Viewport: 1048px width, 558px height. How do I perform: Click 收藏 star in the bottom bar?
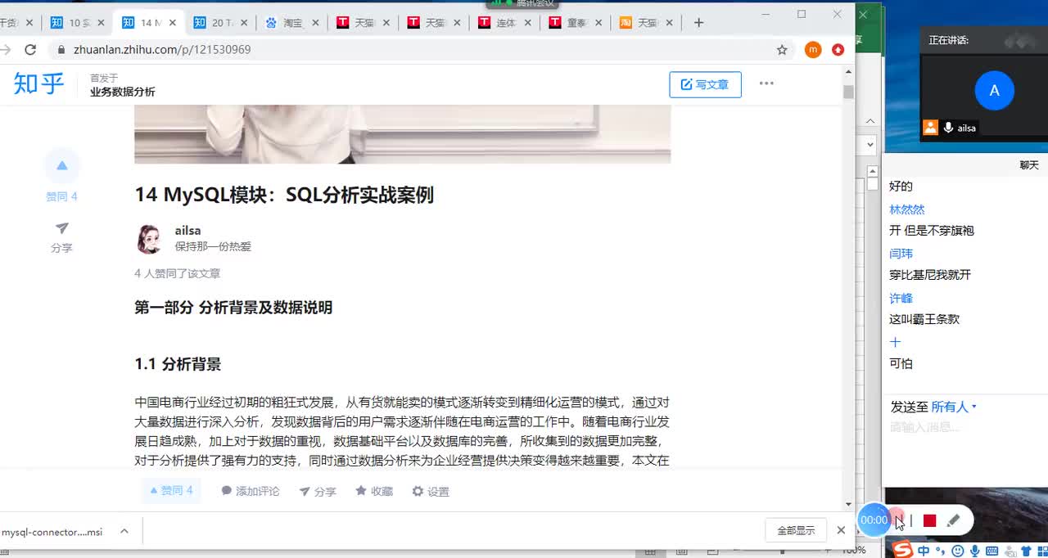[x=374, y=491]
